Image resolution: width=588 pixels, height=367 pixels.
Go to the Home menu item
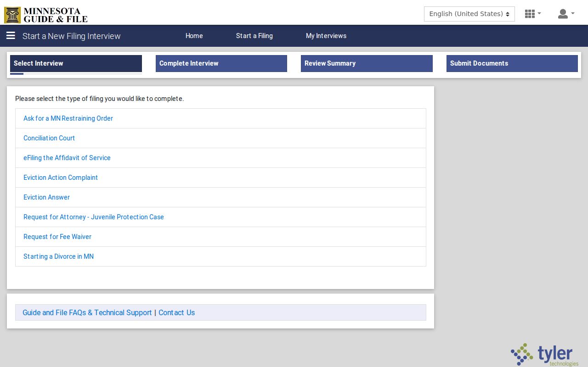[x=194, y=36]
